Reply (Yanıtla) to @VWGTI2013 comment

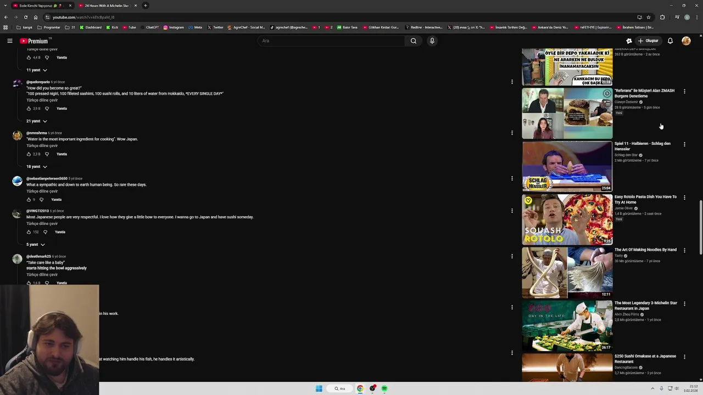(x=60, y=232)
